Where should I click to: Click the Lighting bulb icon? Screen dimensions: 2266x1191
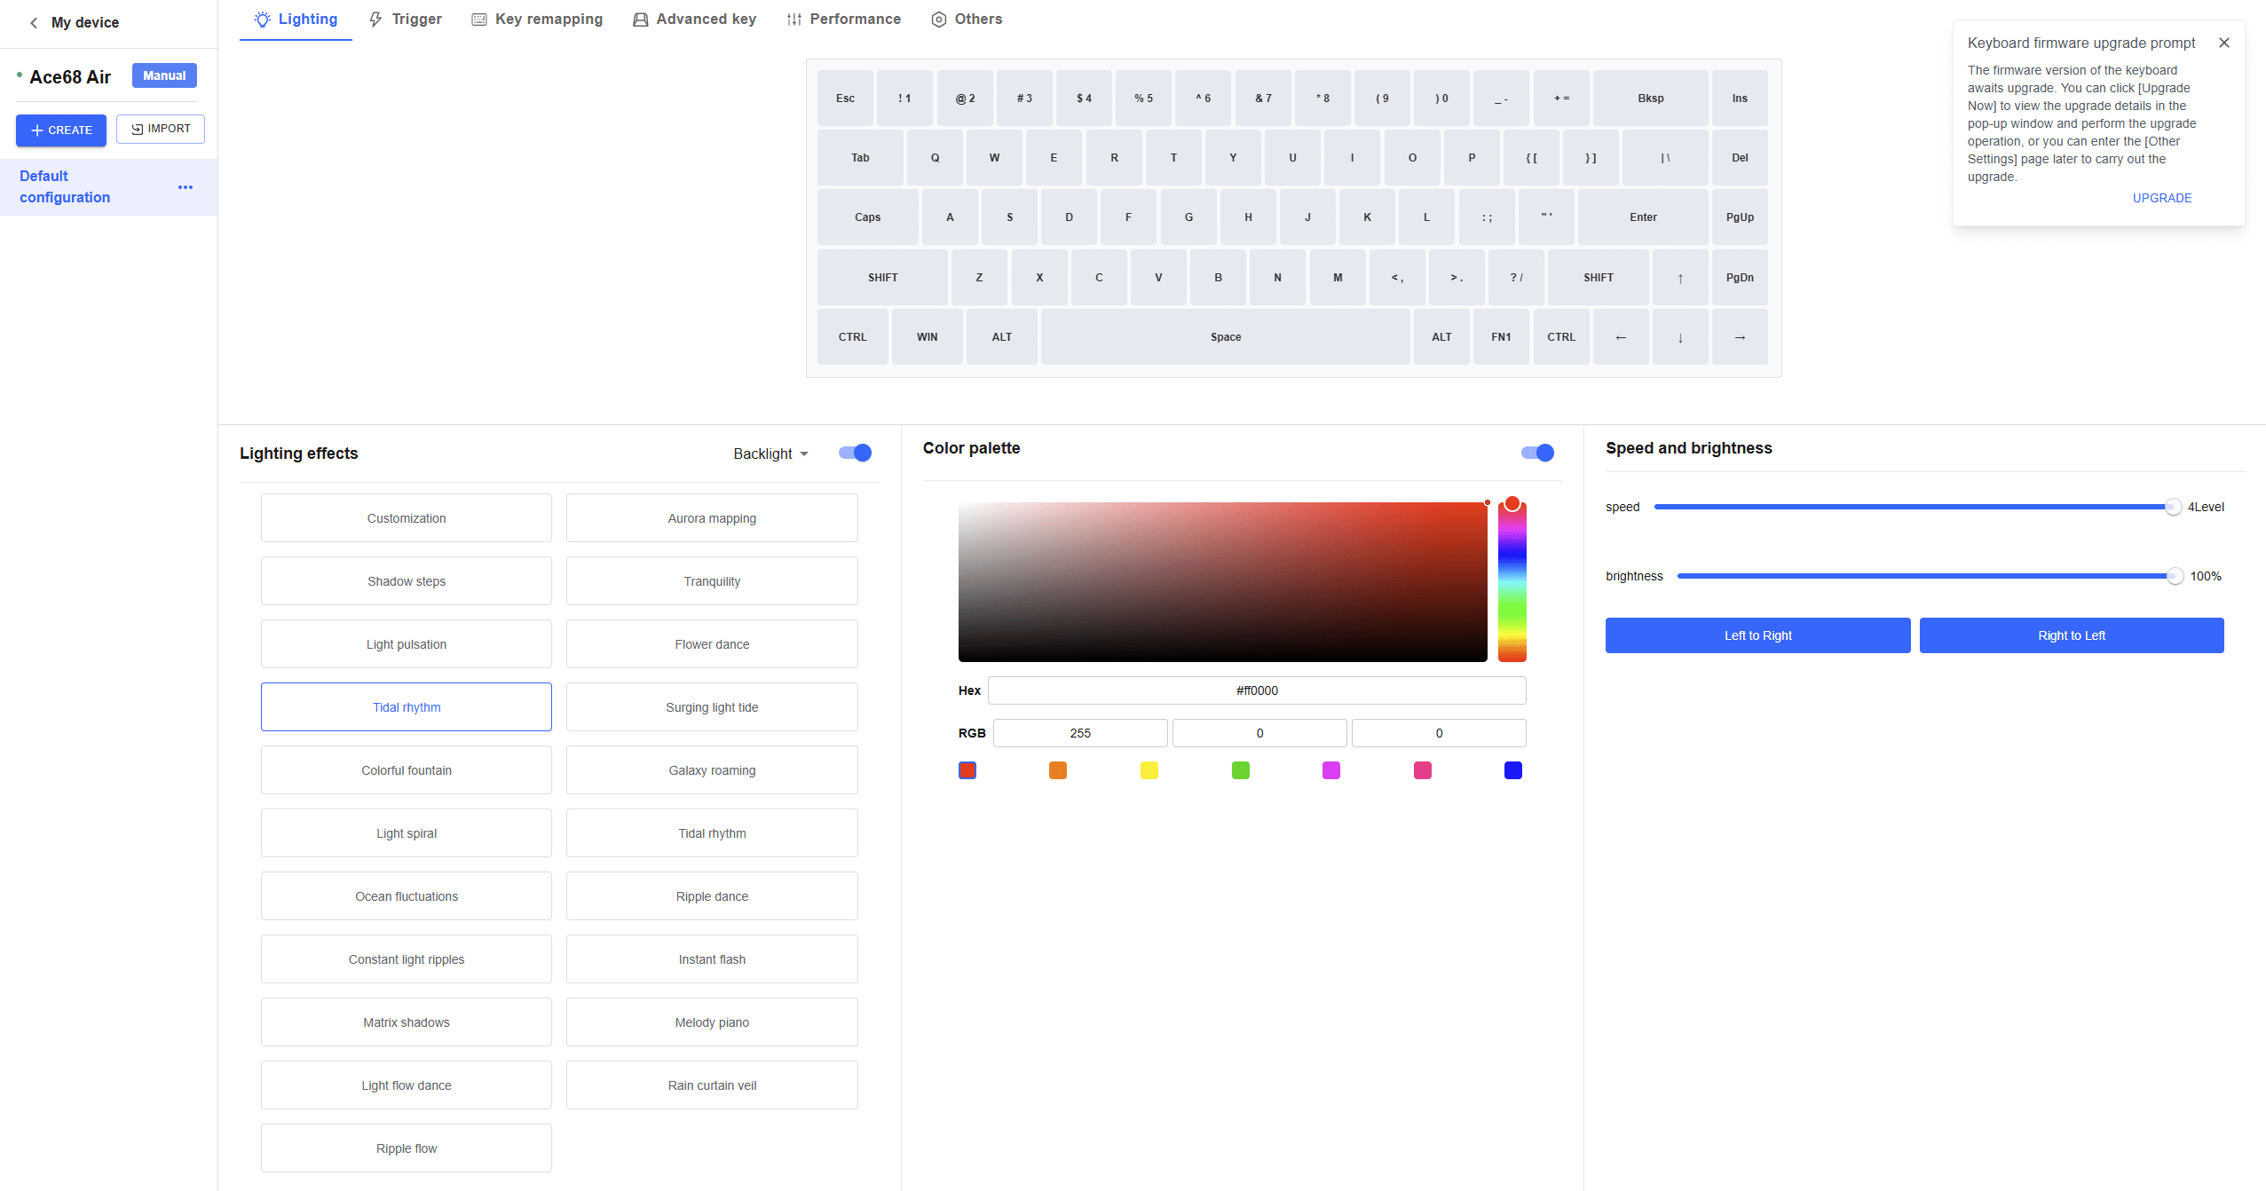pyautogui.click(x=262, y=20)
